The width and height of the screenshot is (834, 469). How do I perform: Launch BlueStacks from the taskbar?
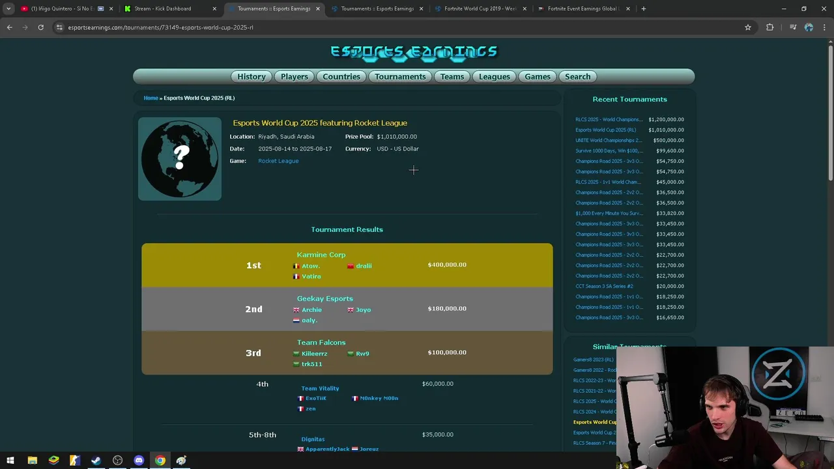pyautogui.click(x=53, y=461)
